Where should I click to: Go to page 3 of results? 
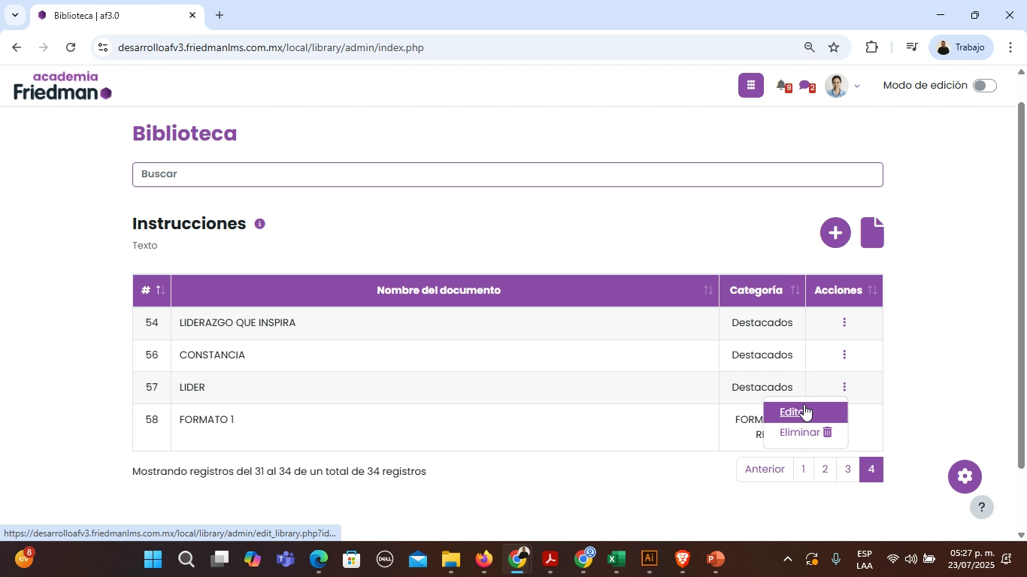[847, 470]
